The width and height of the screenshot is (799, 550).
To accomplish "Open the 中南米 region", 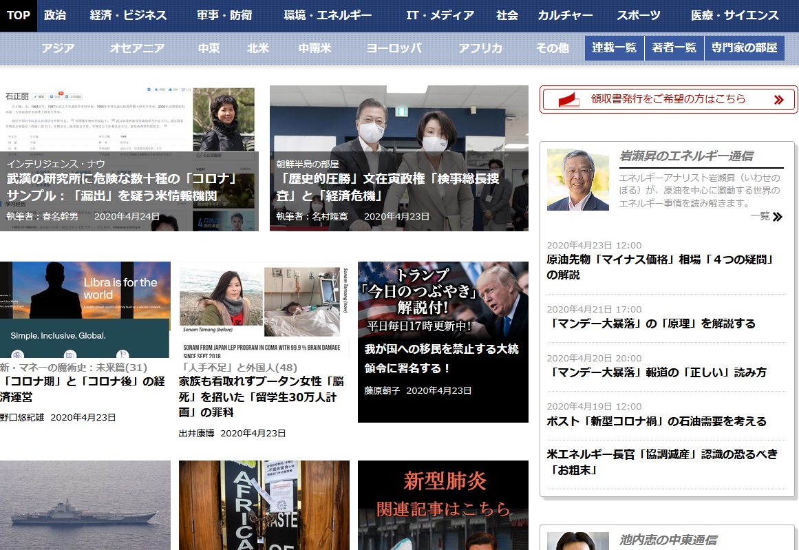I will 315,48.
